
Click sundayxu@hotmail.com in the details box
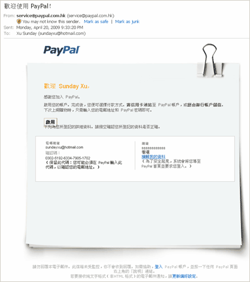click(x=64, y=147)
